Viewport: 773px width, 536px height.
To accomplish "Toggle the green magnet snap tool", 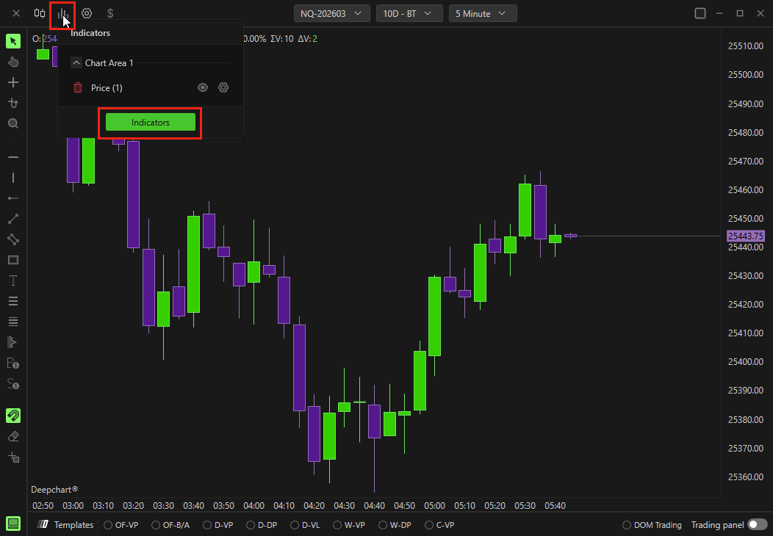I will click(13, 416).
